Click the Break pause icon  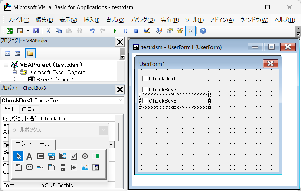coord(125,31)
